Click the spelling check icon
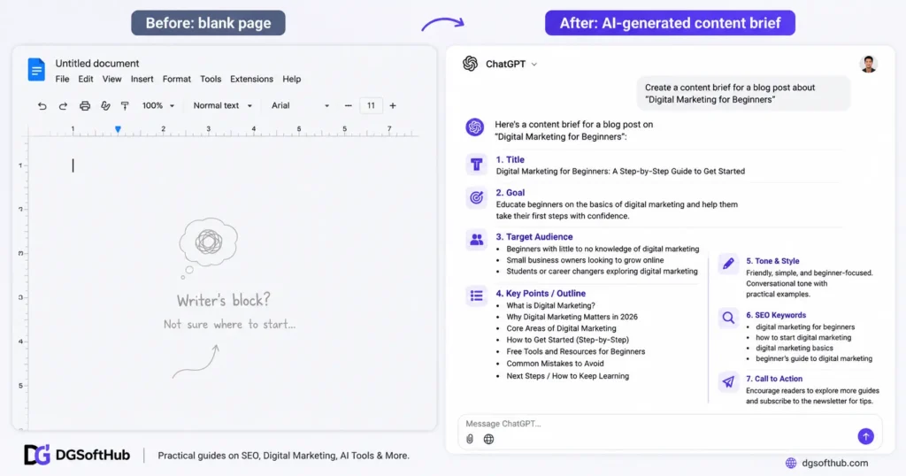 pos(105,105)
